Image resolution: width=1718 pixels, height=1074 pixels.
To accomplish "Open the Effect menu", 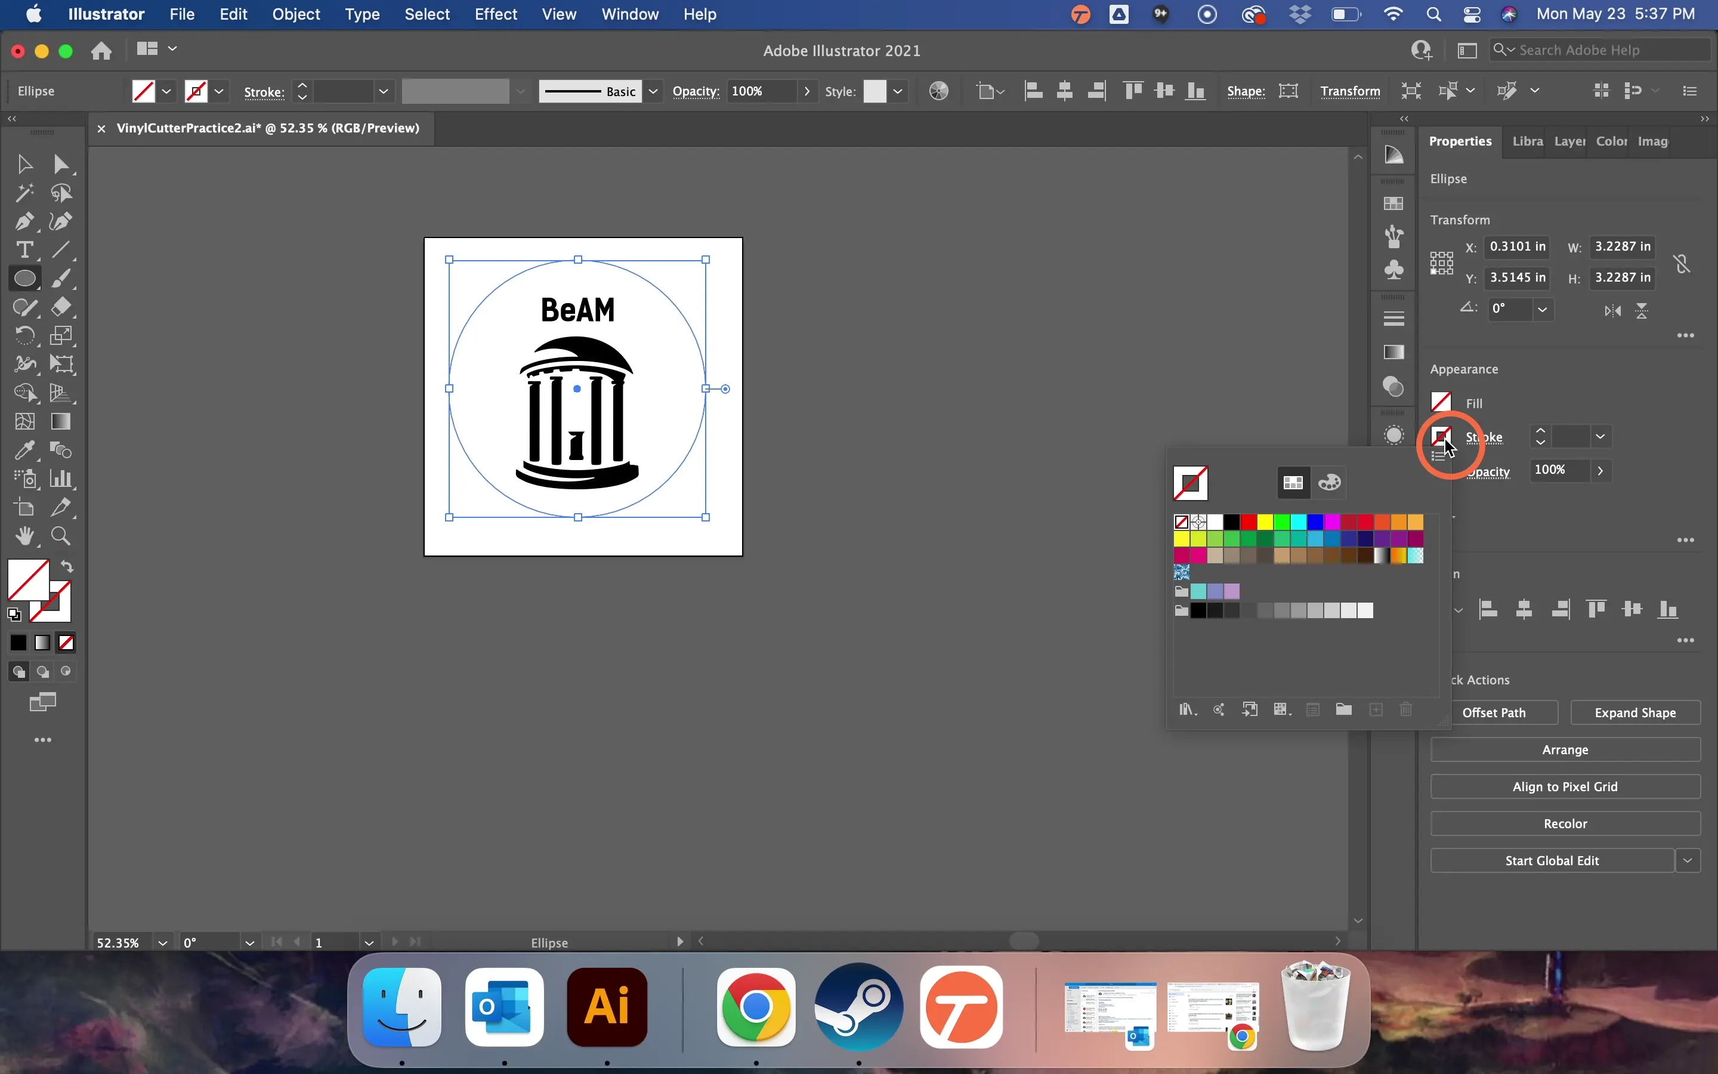I will [496, 14].
